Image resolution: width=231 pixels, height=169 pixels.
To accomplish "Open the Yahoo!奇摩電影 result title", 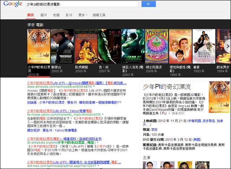I will pos(60,111).
